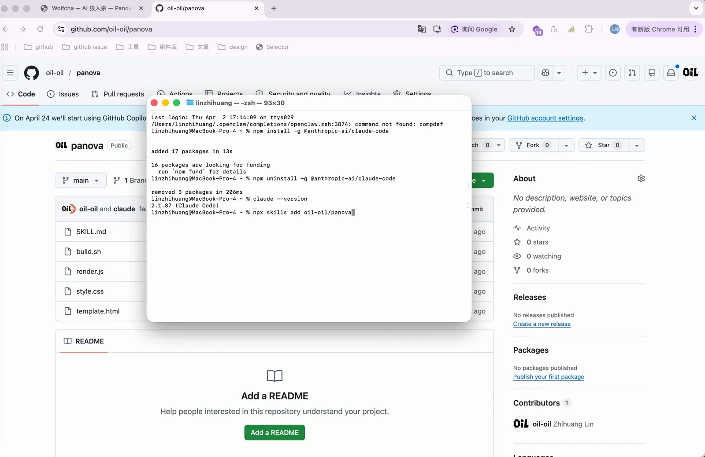Expand the Star lists dropdown
This screenshot has height=457, width=705.
tap(637, 145)
